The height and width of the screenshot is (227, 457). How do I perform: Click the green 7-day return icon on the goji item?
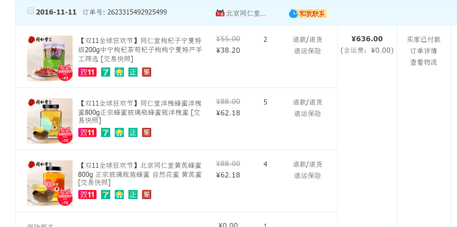[x=106, y=72]
